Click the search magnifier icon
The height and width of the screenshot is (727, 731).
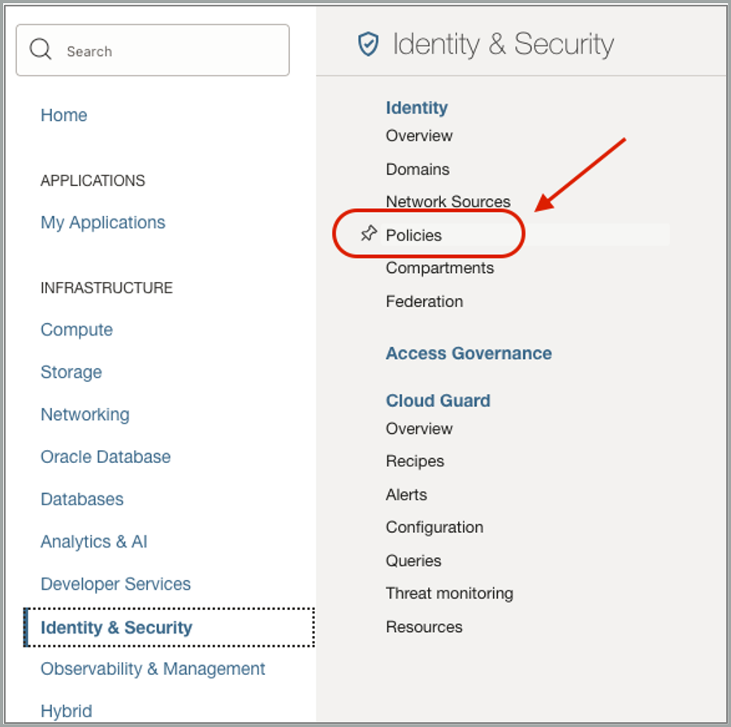coord(41,50)
